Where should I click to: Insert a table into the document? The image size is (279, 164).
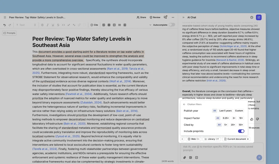coord(109,25)
